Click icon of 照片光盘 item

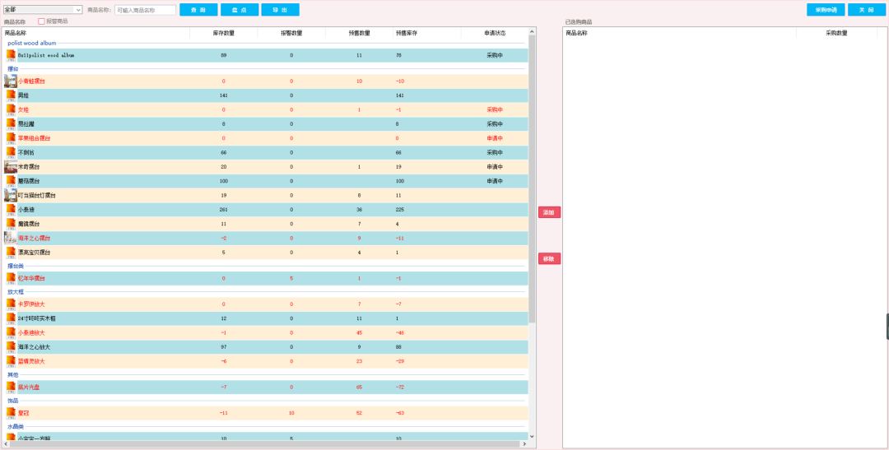pos(11,387)
